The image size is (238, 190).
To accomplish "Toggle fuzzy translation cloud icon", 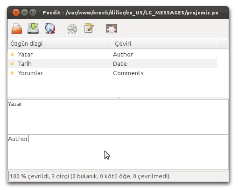I will pos(72,28).
